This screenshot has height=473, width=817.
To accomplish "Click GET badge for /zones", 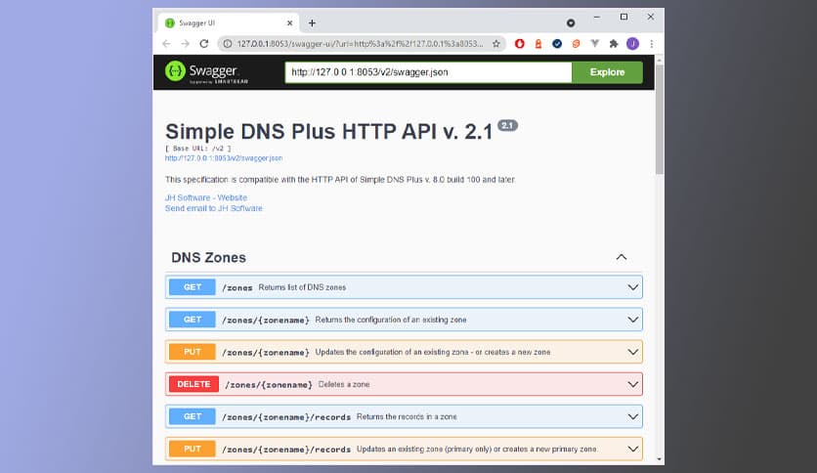I will (x=193, y=287).
